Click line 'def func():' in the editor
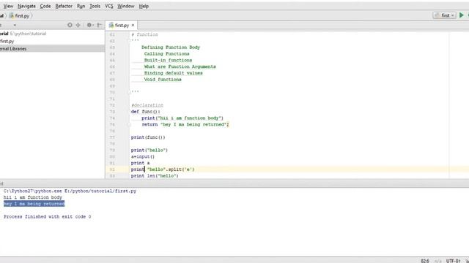 click(x=145, y=112)
